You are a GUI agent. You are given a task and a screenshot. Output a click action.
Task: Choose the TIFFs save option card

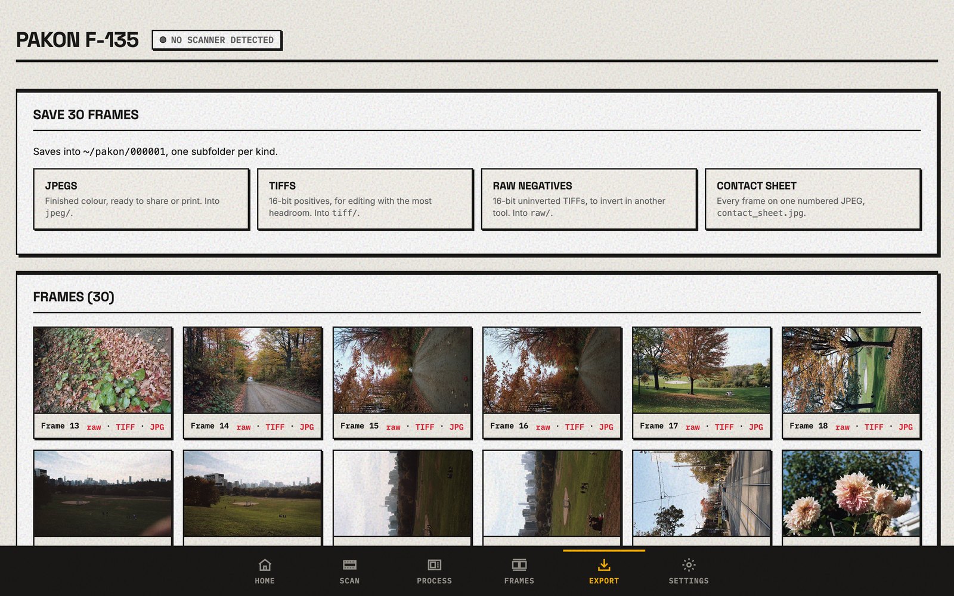pos(365,199)
